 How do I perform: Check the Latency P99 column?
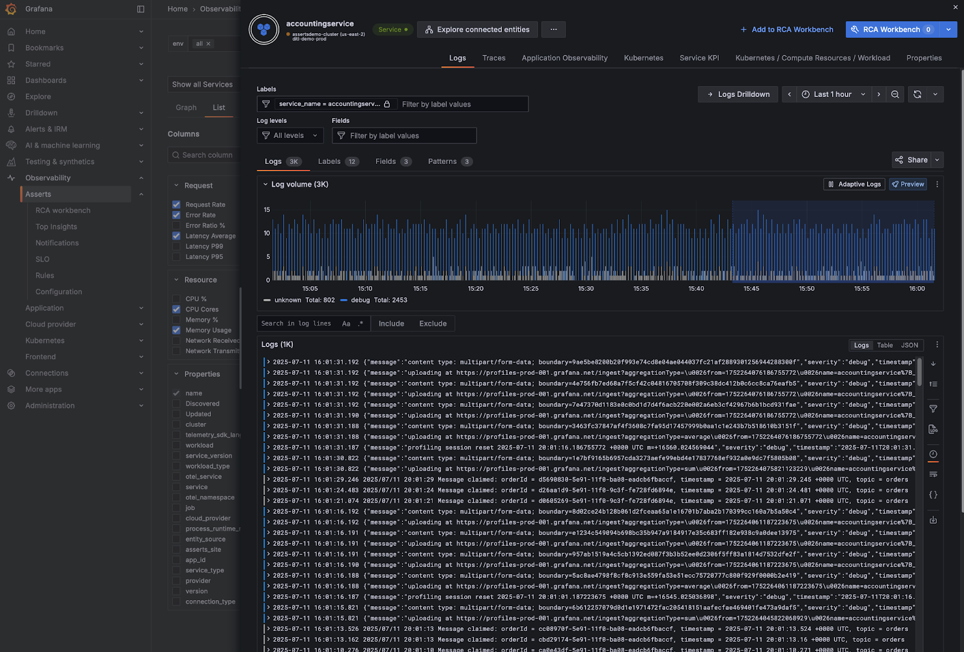click(x=177, y=246)
